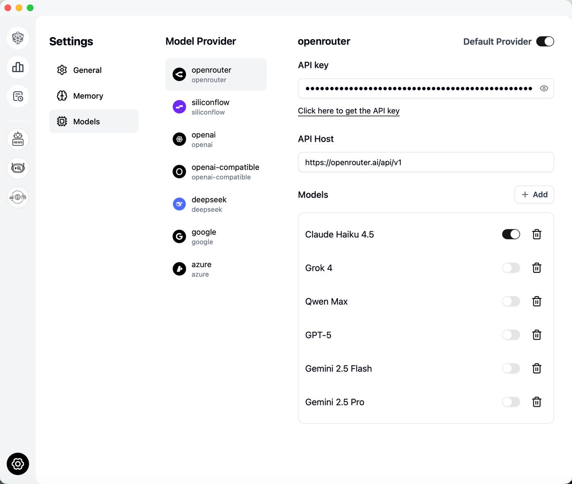The image size is (572, 484).
Task: Click the openai provider logo
Action: [x=179, y=139]
